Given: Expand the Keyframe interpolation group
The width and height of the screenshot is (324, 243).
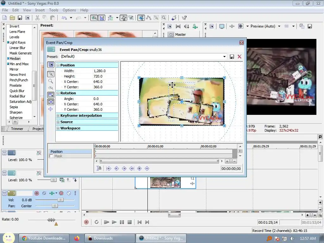Looking at the screenshot, I should pos(58,116).
